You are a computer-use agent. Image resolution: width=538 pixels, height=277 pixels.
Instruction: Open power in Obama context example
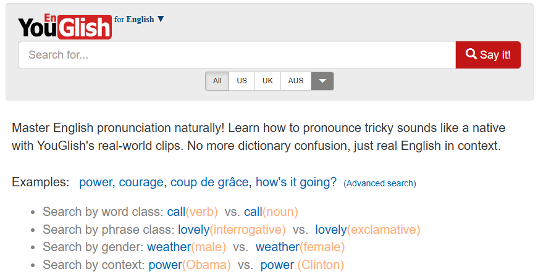[189, 265]
